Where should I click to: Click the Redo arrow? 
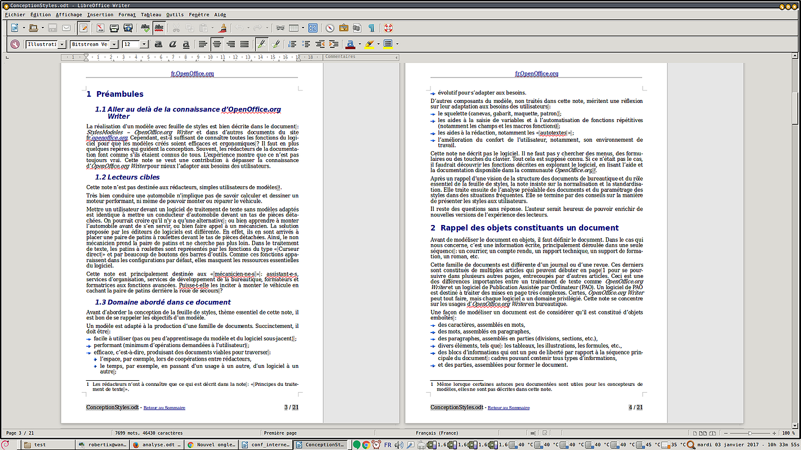[257, 28]
